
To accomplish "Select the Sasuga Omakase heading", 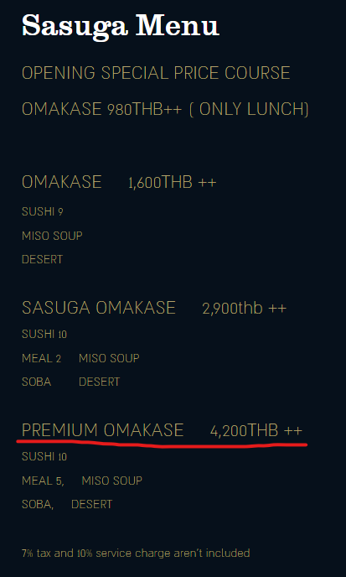I will [99, 308].
